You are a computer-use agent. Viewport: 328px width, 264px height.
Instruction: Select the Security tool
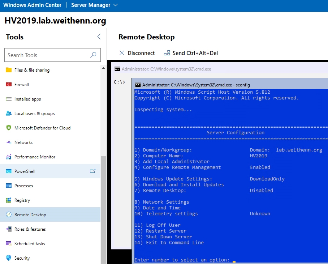50,258
